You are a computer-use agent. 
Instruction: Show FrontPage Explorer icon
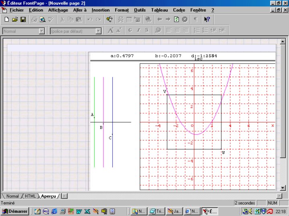coord(109,19)
